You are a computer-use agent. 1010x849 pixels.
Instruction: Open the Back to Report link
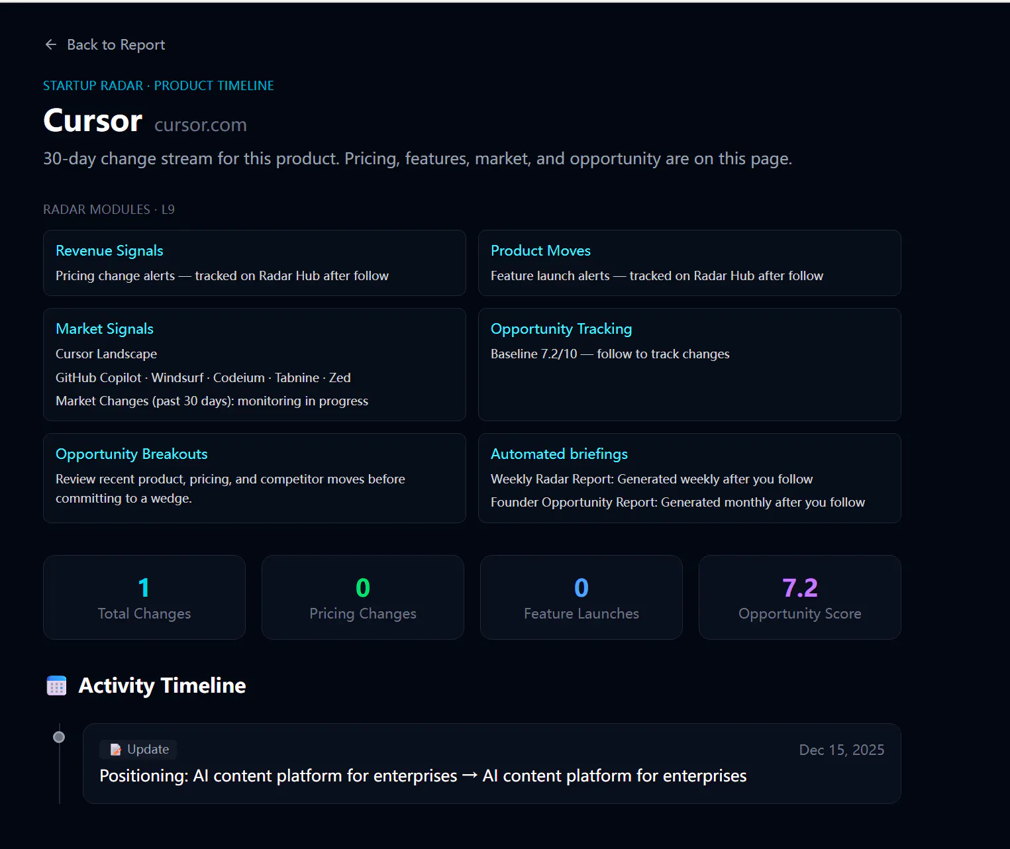pyautogui.click(x=105, y=44)
